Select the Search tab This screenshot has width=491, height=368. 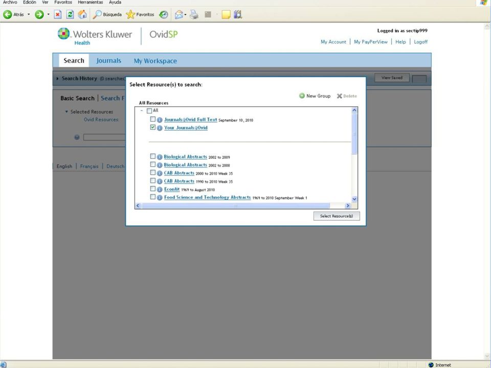(x=74, y=60)
